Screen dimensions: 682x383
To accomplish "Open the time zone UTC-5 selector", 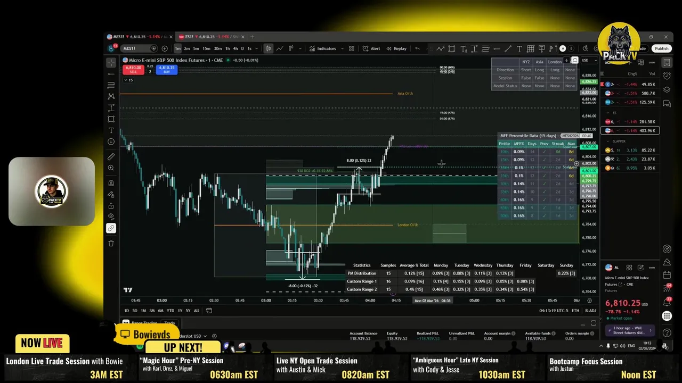I will (554, 311).
